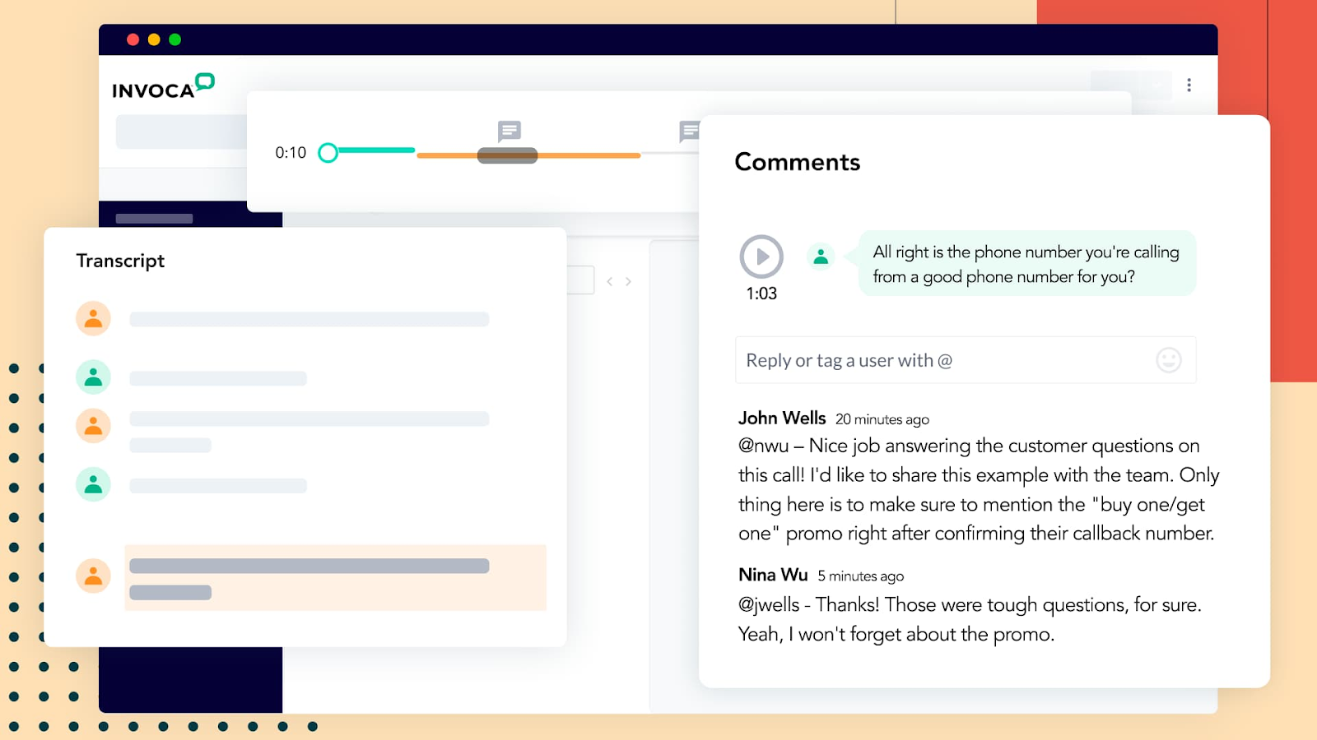Open the reply field to tag a user

[905, 360]
